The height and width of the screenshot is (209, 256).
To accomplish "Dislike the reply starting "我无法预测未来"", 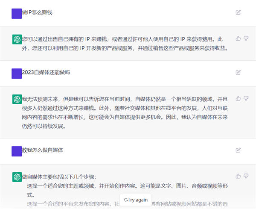I will tap(246, 98).
